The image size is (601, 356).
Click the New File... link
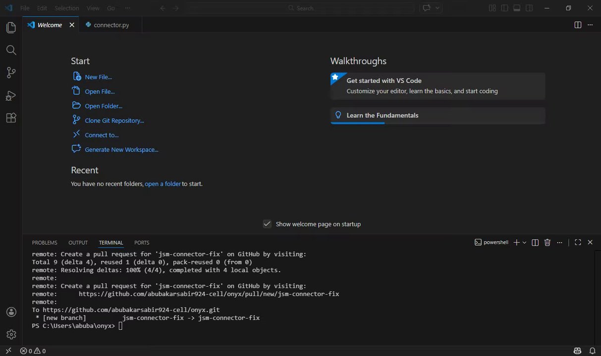coord(98,77)
